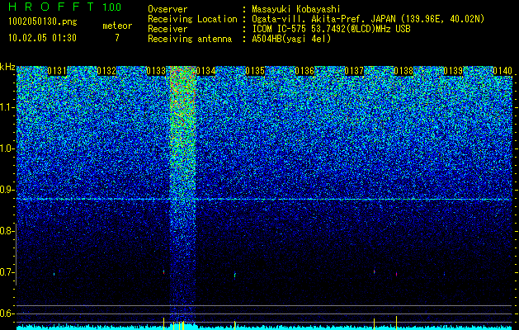This screenshot has width=519, height=330.
Task: Click the "Receiving antenna" label
Action: (190, 39)
